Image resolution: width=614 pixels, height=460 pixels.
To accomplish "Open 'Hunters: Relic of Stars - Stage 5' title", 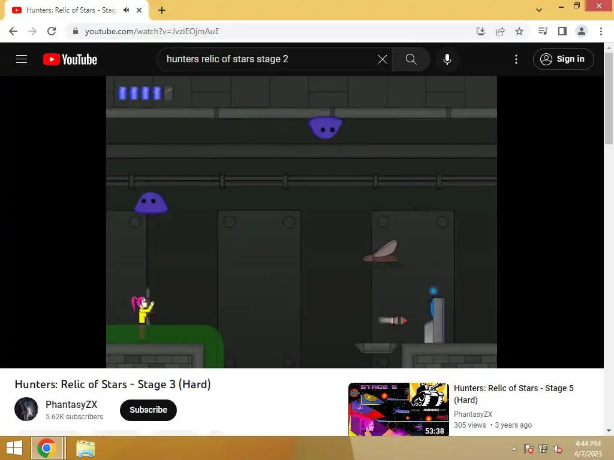I will [513, 394].
